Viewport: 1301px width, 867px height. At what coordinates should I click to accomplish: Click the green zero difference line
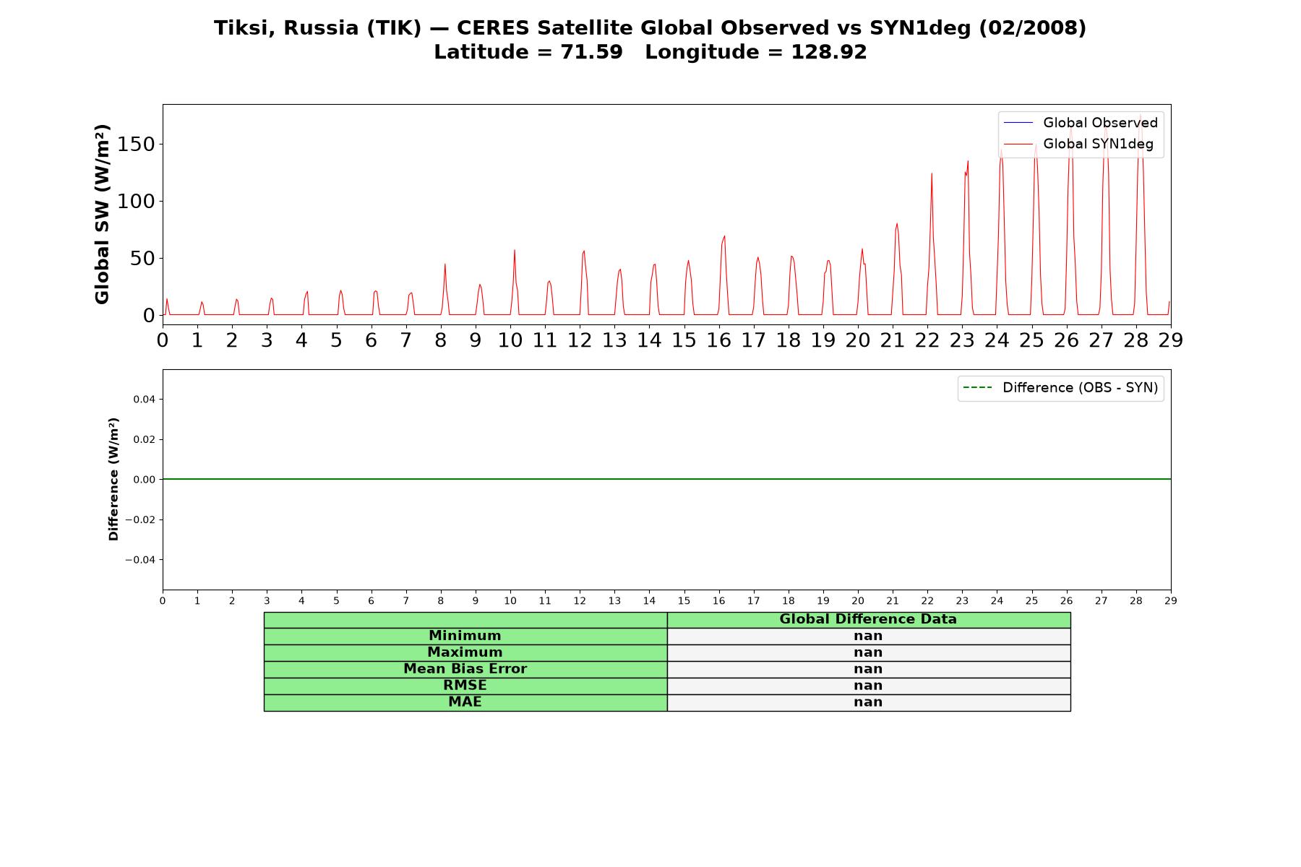click(666, 479)
